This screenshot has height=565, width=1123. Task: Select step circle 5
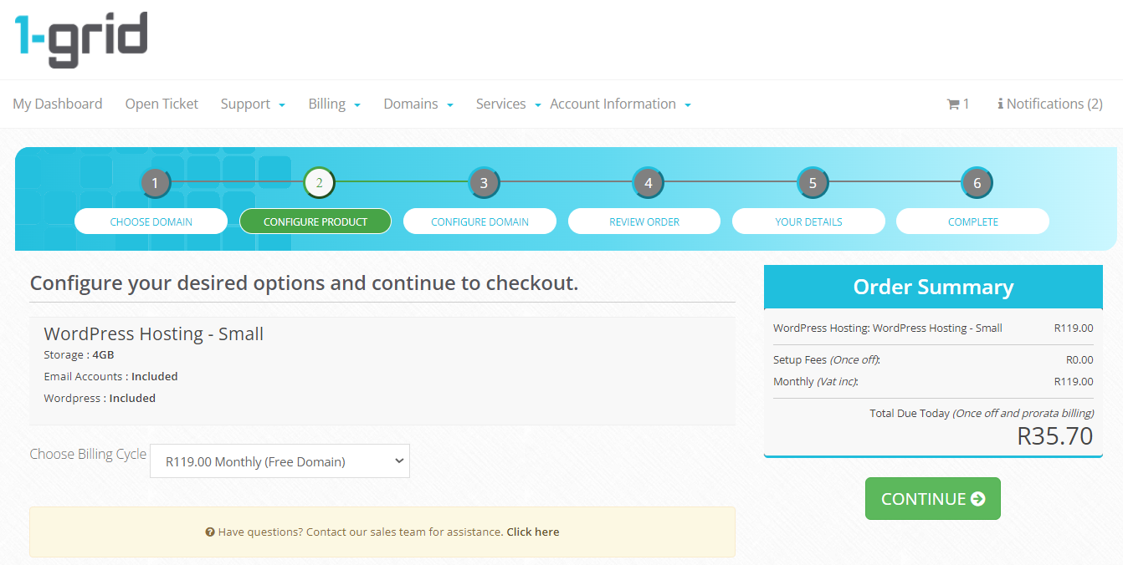point(813,182)
